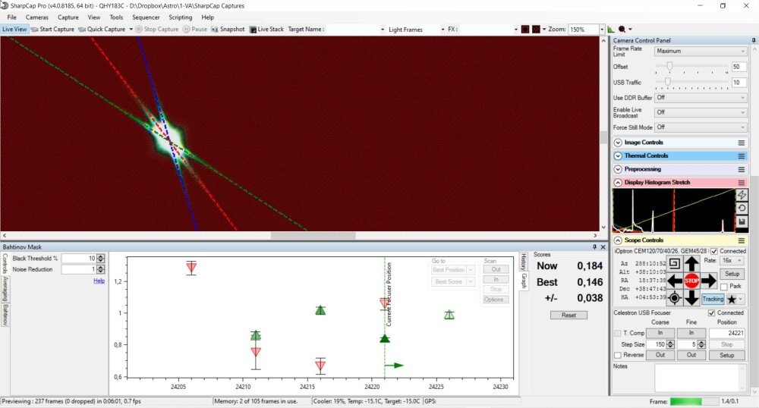Slew the mount left with the left arrow
This screenshot has height=408, width=759.
pos(675,281)
